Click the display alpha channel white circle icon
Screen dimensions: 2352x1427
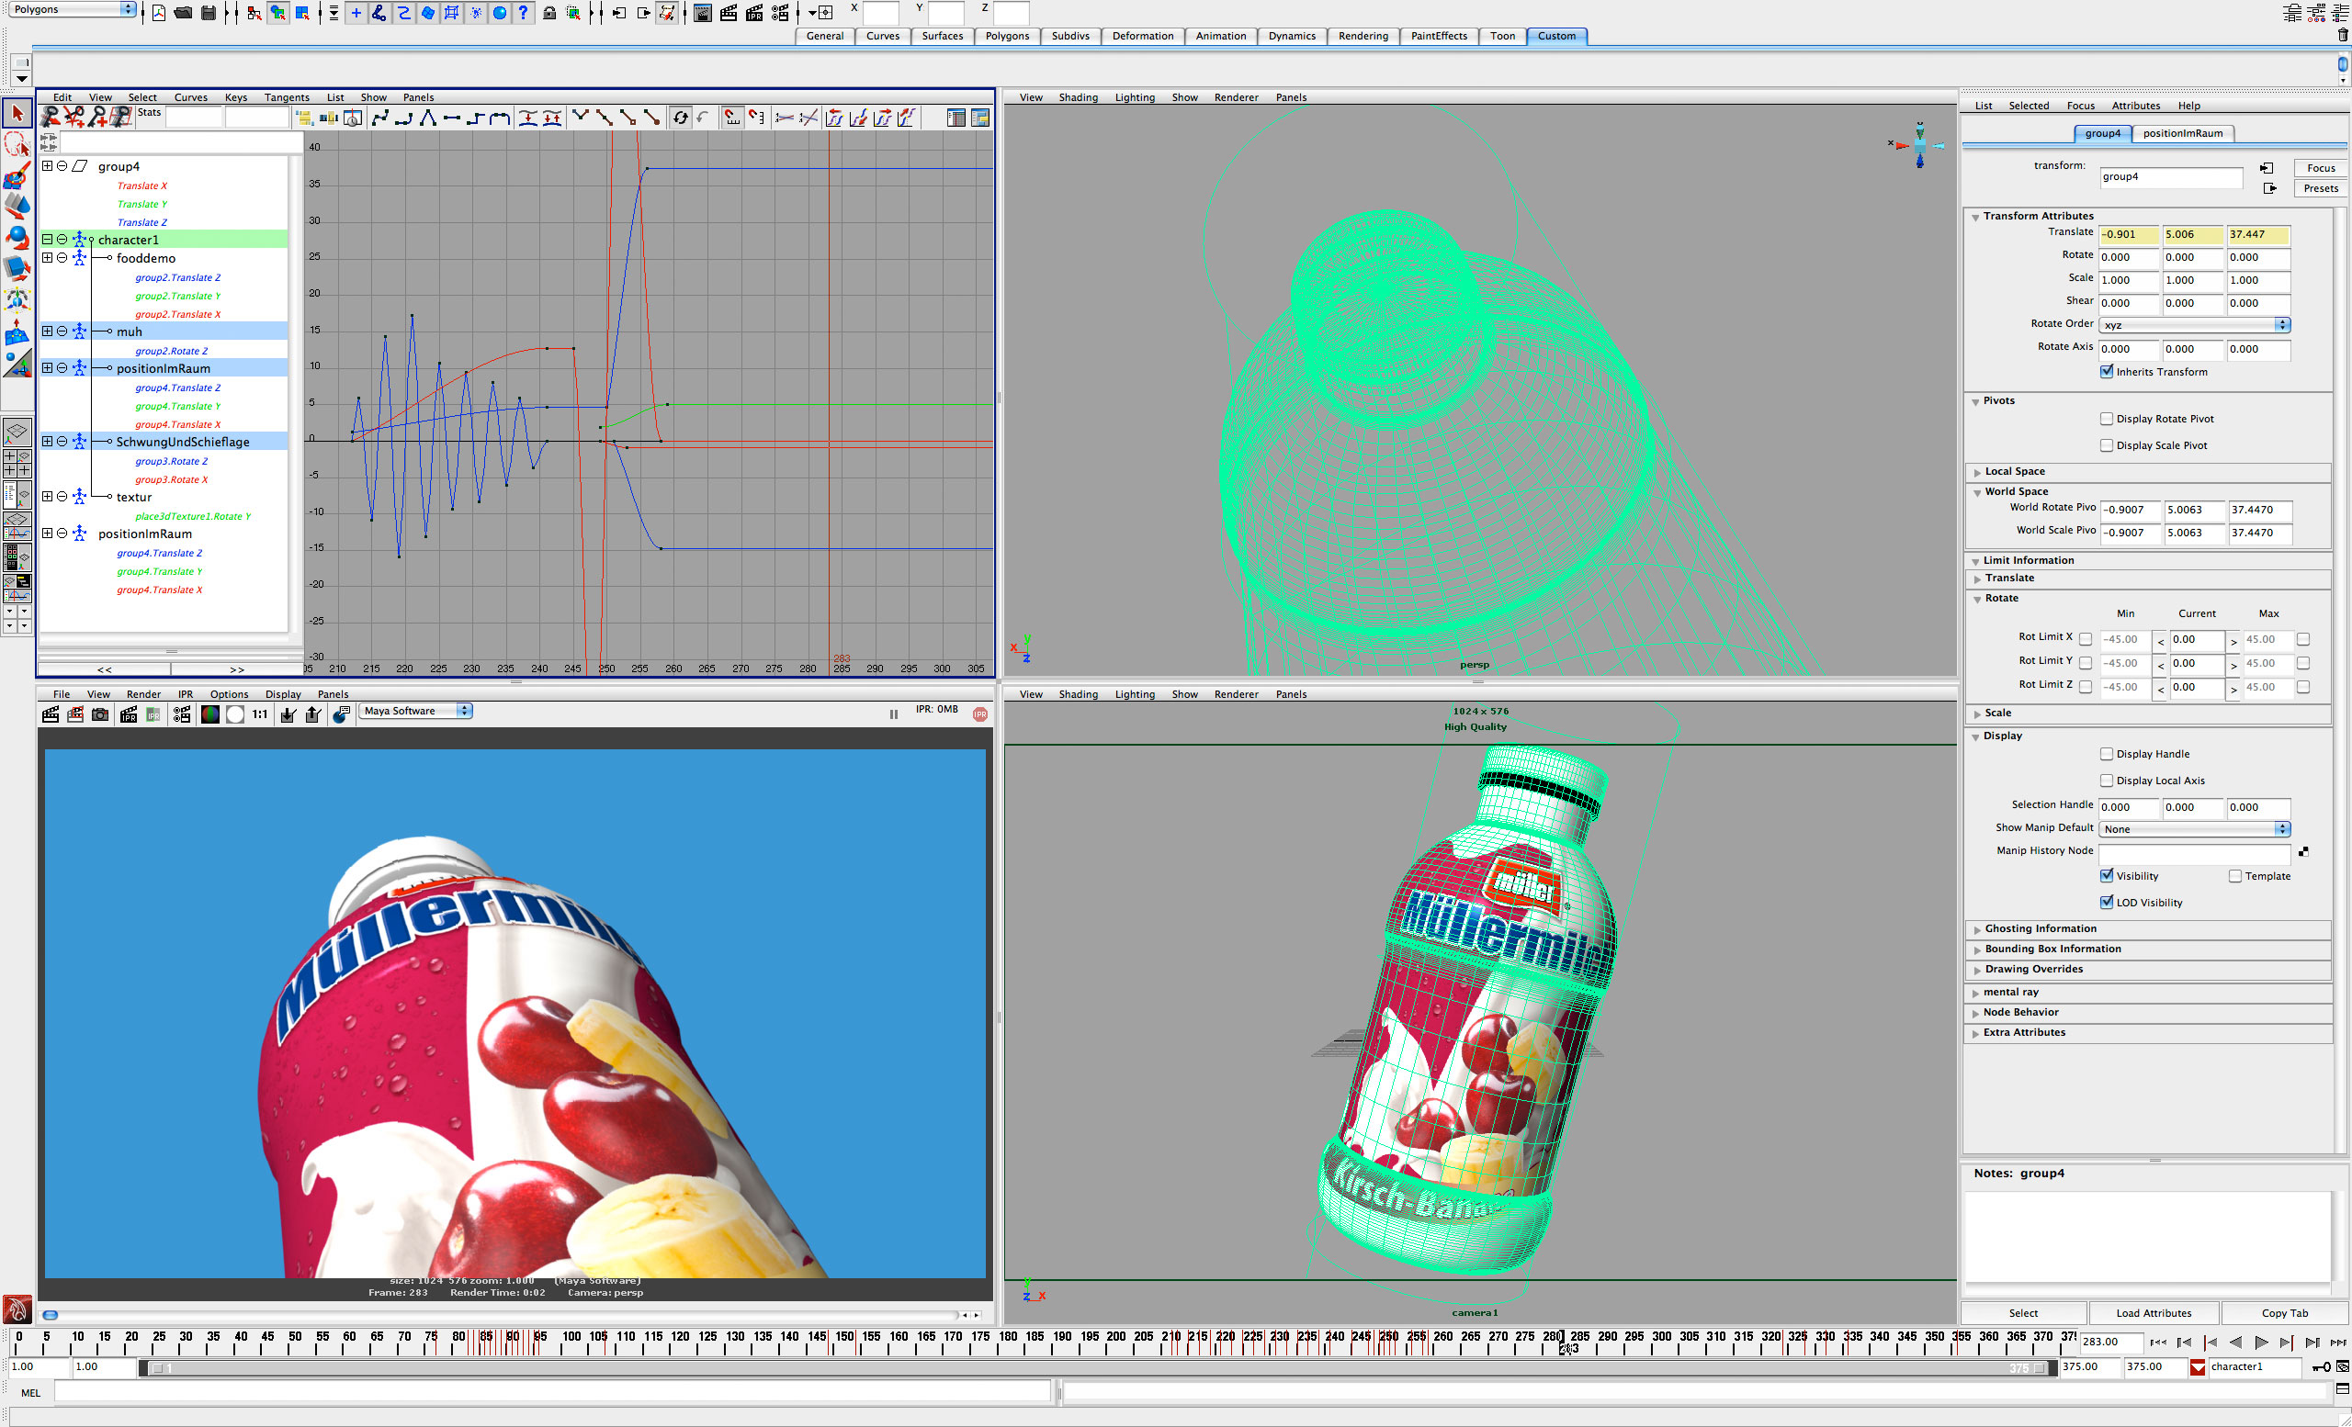pos(235,714)
